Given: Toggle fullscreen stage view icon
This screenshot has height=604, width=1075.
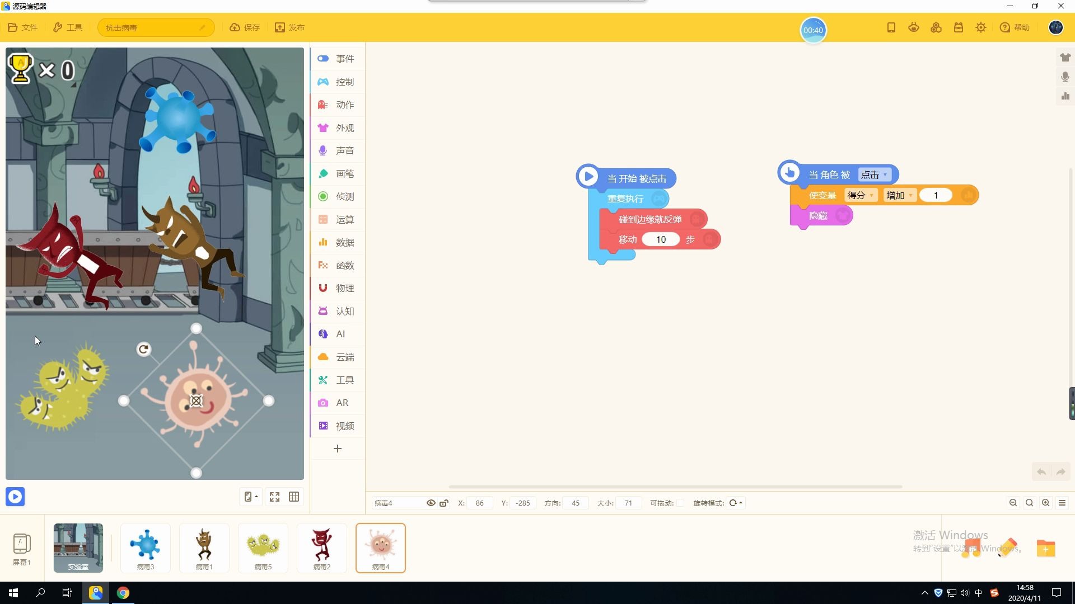Looking at the screenshot, I should [x=274, y=497].
